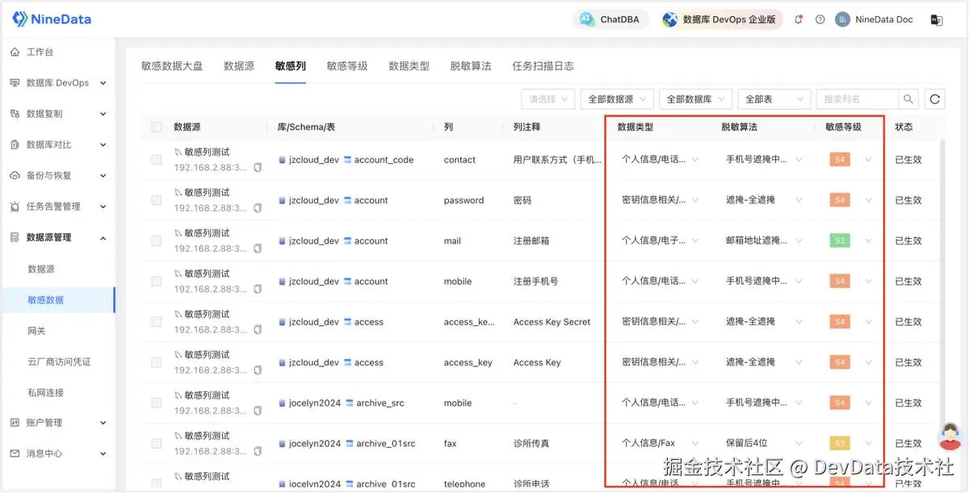Expand the 数据复制 sidebar menu
The width and height of the screenshot is (969, 493).
[57, 114]
